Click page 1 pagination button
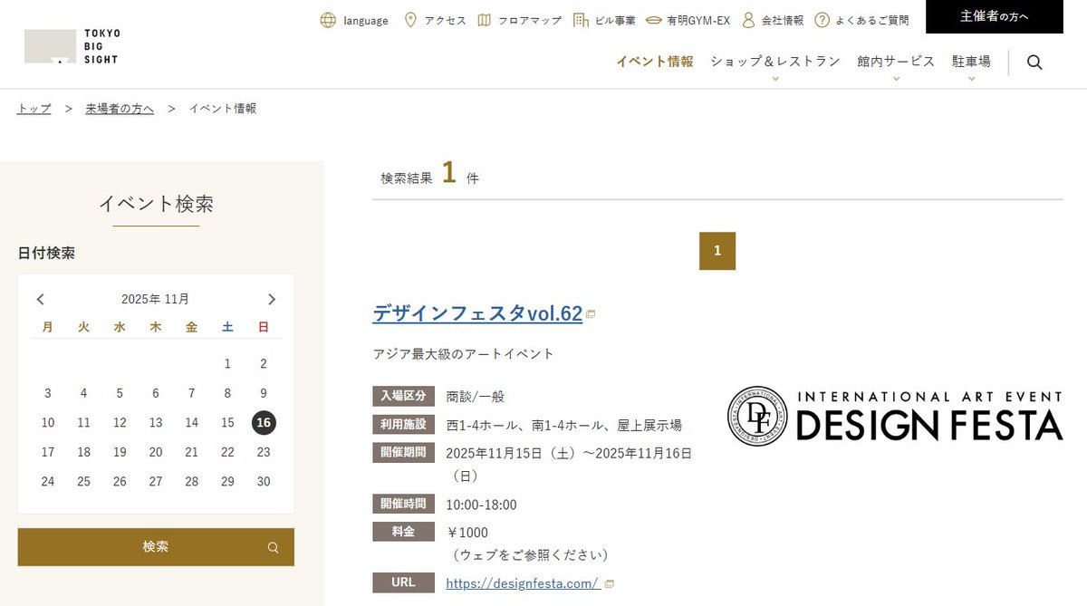1087x606 pixels. pyautogui.click(x=717, y=251)
